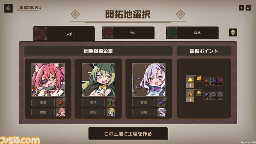Switch to the 森林 tab
The image size is (256, 144).
coord(192,33)
